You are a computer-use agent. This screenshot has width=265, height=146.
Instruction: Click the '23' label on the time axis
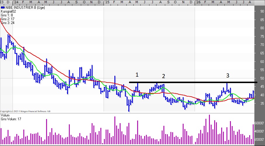tap(2, 2)
